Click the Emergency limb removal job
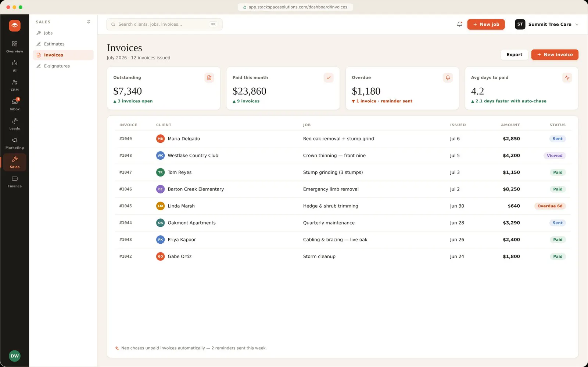 tap(331, 189)
